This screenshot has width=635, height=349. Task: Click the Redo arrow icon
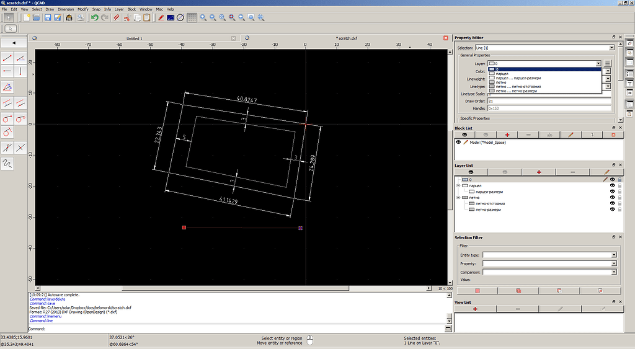pos(104,17)
